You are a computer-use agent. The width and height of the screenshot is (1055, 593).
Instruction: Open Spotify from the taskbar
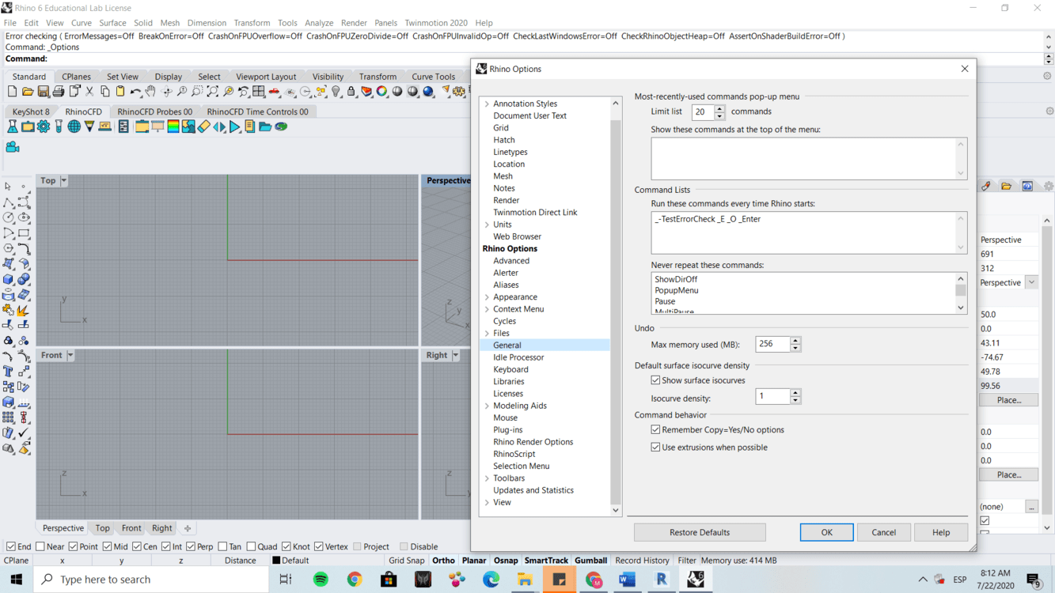click(321, 580)
